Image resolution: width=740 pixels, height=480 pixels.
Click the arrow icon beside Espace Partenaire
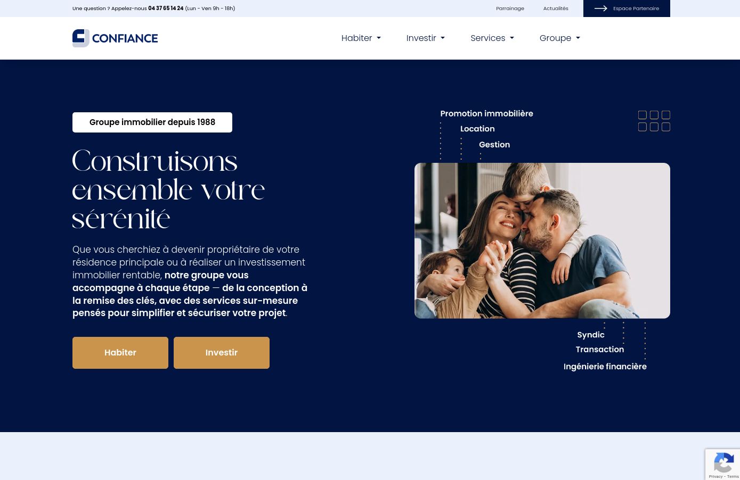(x=601, y=9)
